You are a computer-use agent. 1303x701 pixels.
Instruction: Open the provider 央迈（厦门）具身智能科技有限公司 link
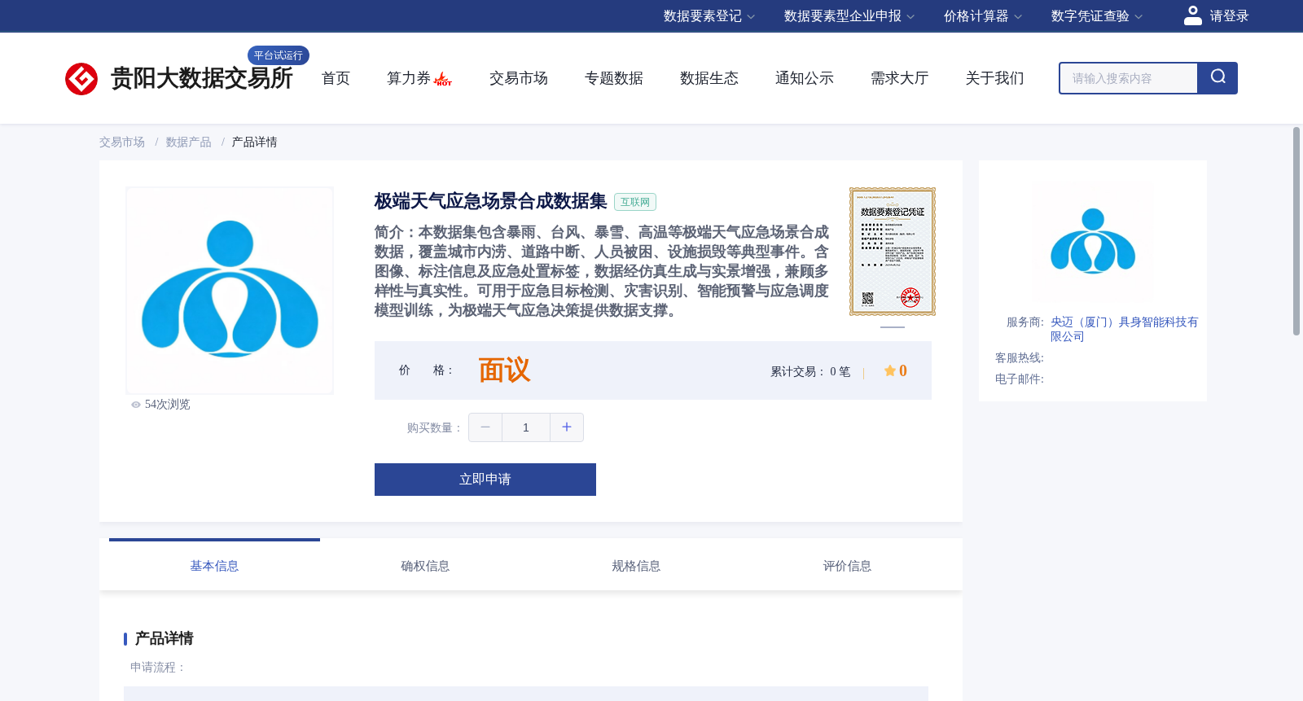click(1124, 329)
